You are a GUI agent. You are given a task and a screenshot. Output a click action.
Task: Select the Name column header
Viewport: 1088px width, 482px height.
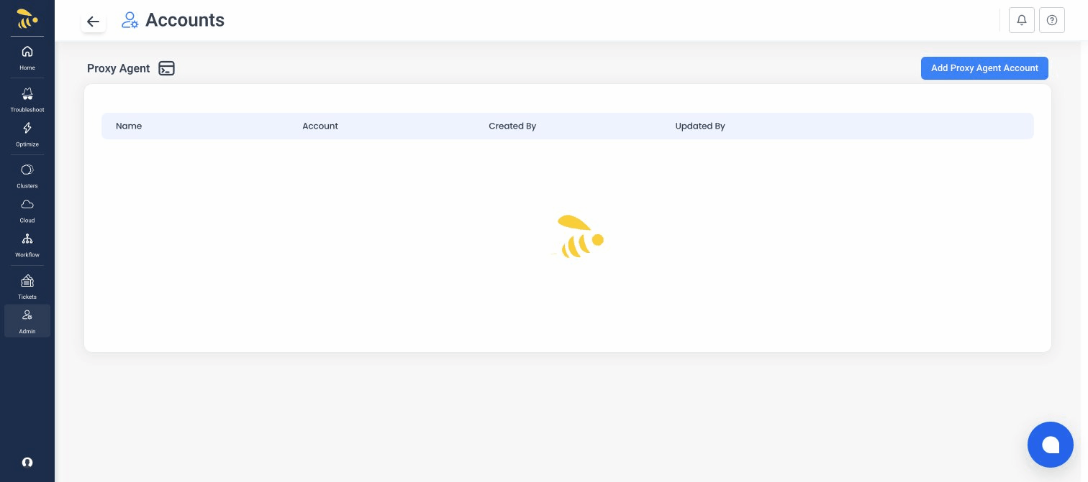click(x=129, y=126)
